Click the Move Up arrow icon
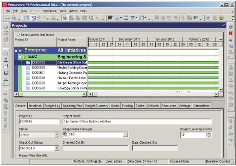This screenshot has height=166, width=236. coord(231,121)
